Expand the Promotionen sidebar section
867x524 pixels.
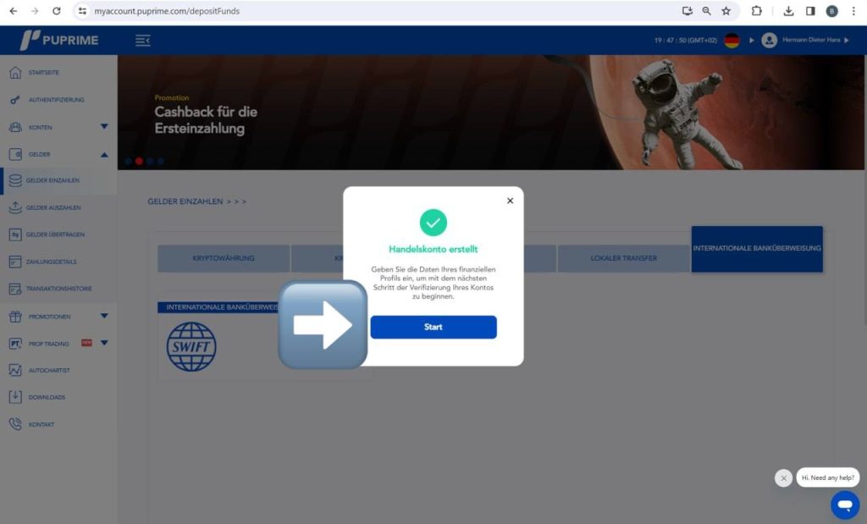pos(104,317)
